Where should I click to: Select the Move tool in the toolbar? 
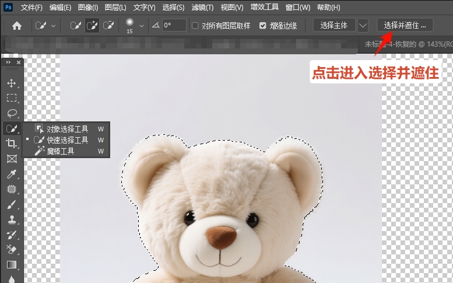pyautogui.click(x=11, y=83)
